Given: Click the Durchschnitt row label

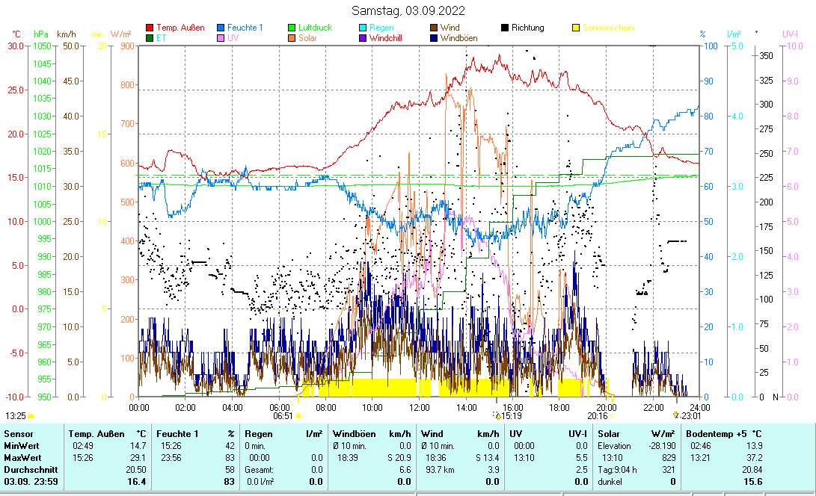Looking at the screenshot, I should coord(28,469).
